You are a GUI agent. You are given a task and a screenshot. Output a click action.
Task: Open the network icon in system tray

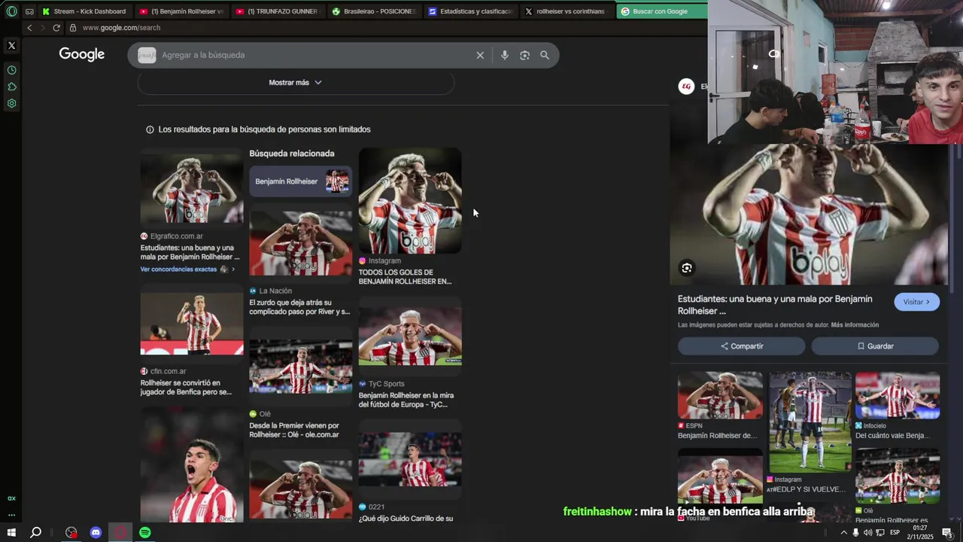click(880, 533)
